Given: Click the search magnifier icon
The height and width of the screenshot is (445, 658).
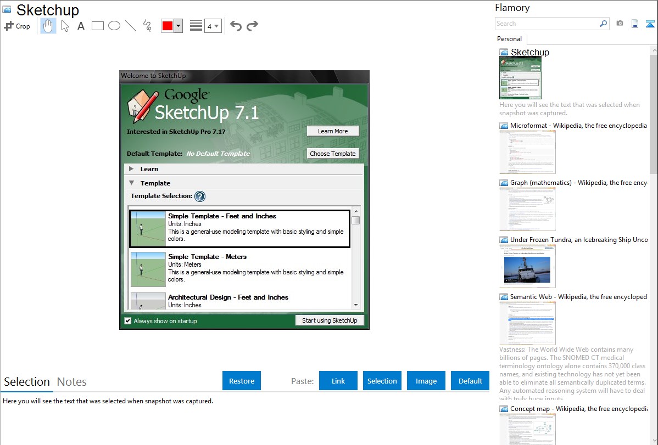Looking at the screenshot, I should [x=603, y=24].
